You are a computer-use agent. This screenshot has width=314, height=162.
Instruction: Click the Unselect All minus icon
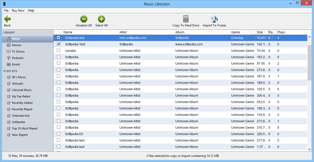pyautogui.click(x=84, y=19)
